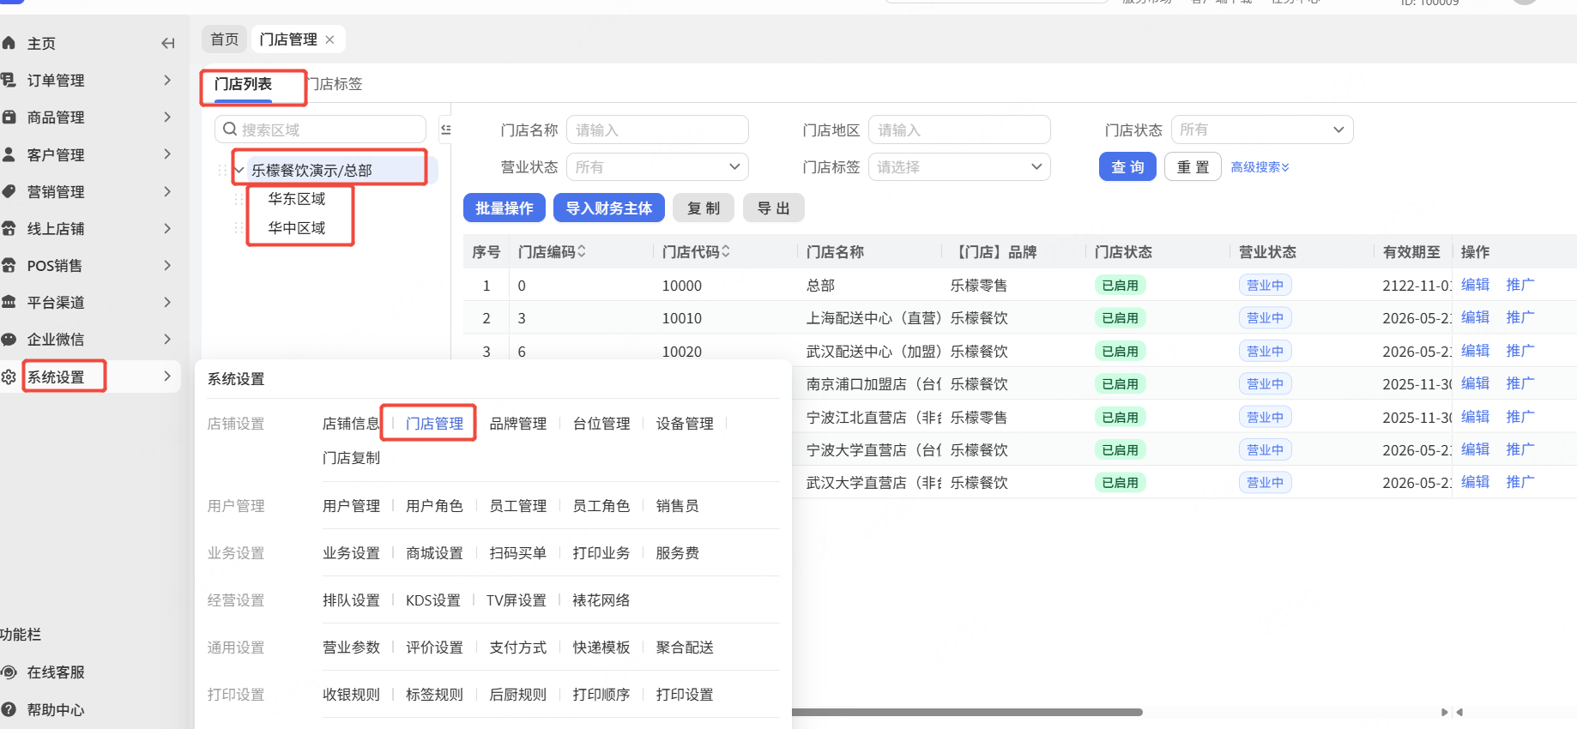Click the 企业微信 chat icon
The width and height of the screenshot is (1577, 729).
pos(9,339)
